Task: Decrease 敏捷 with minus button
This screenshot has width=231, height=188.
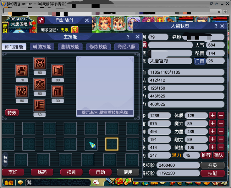Action: pyautogui.click(x=221, y=147)
